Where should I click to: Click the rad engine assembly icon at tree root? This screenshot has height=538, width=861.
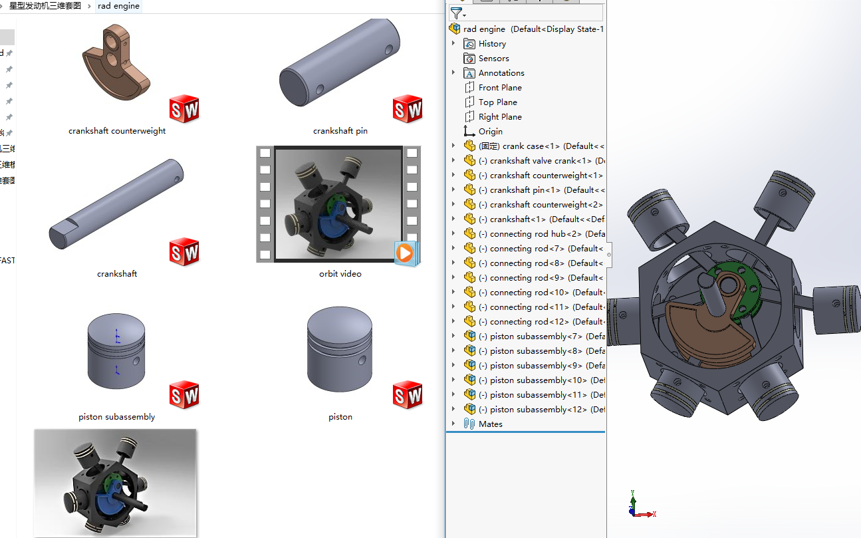click(x=455, y=29)
